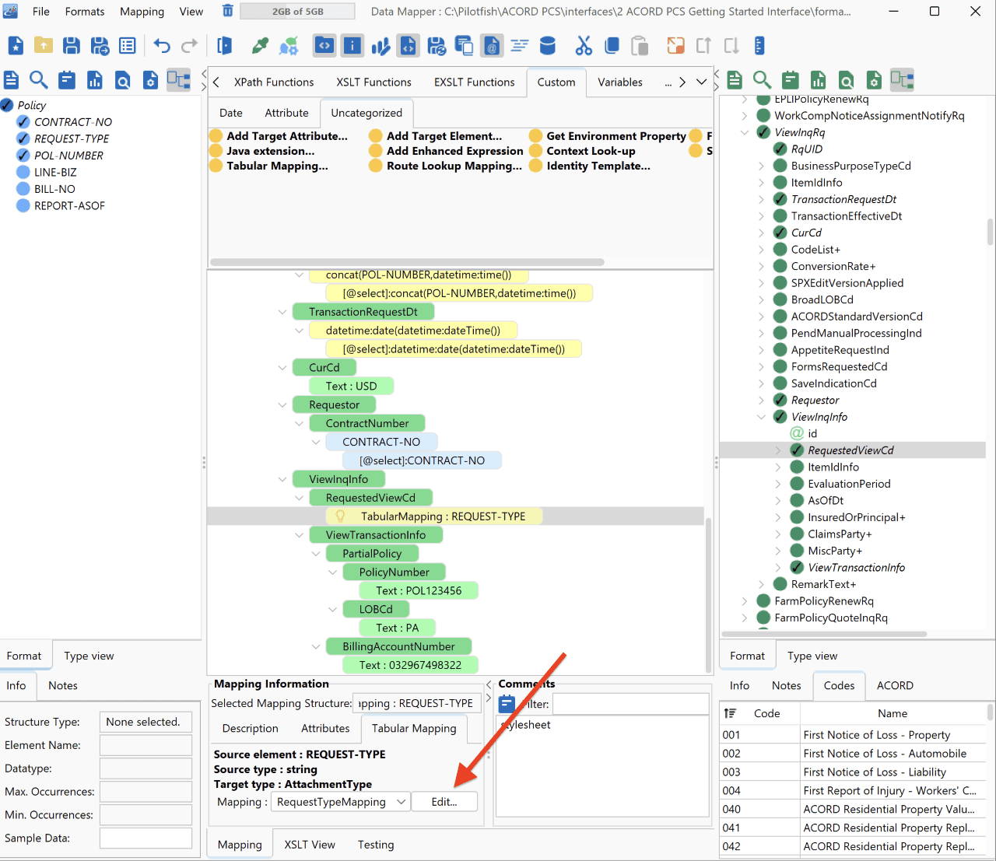
Task: Click the Undo arrow icon
Action: [161, 46]
